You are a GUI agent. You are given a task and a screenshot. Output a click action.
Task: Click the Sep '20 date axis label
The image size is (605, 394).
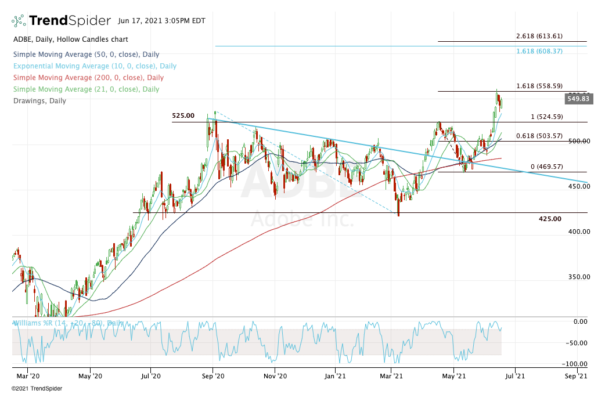pos(213,376)
